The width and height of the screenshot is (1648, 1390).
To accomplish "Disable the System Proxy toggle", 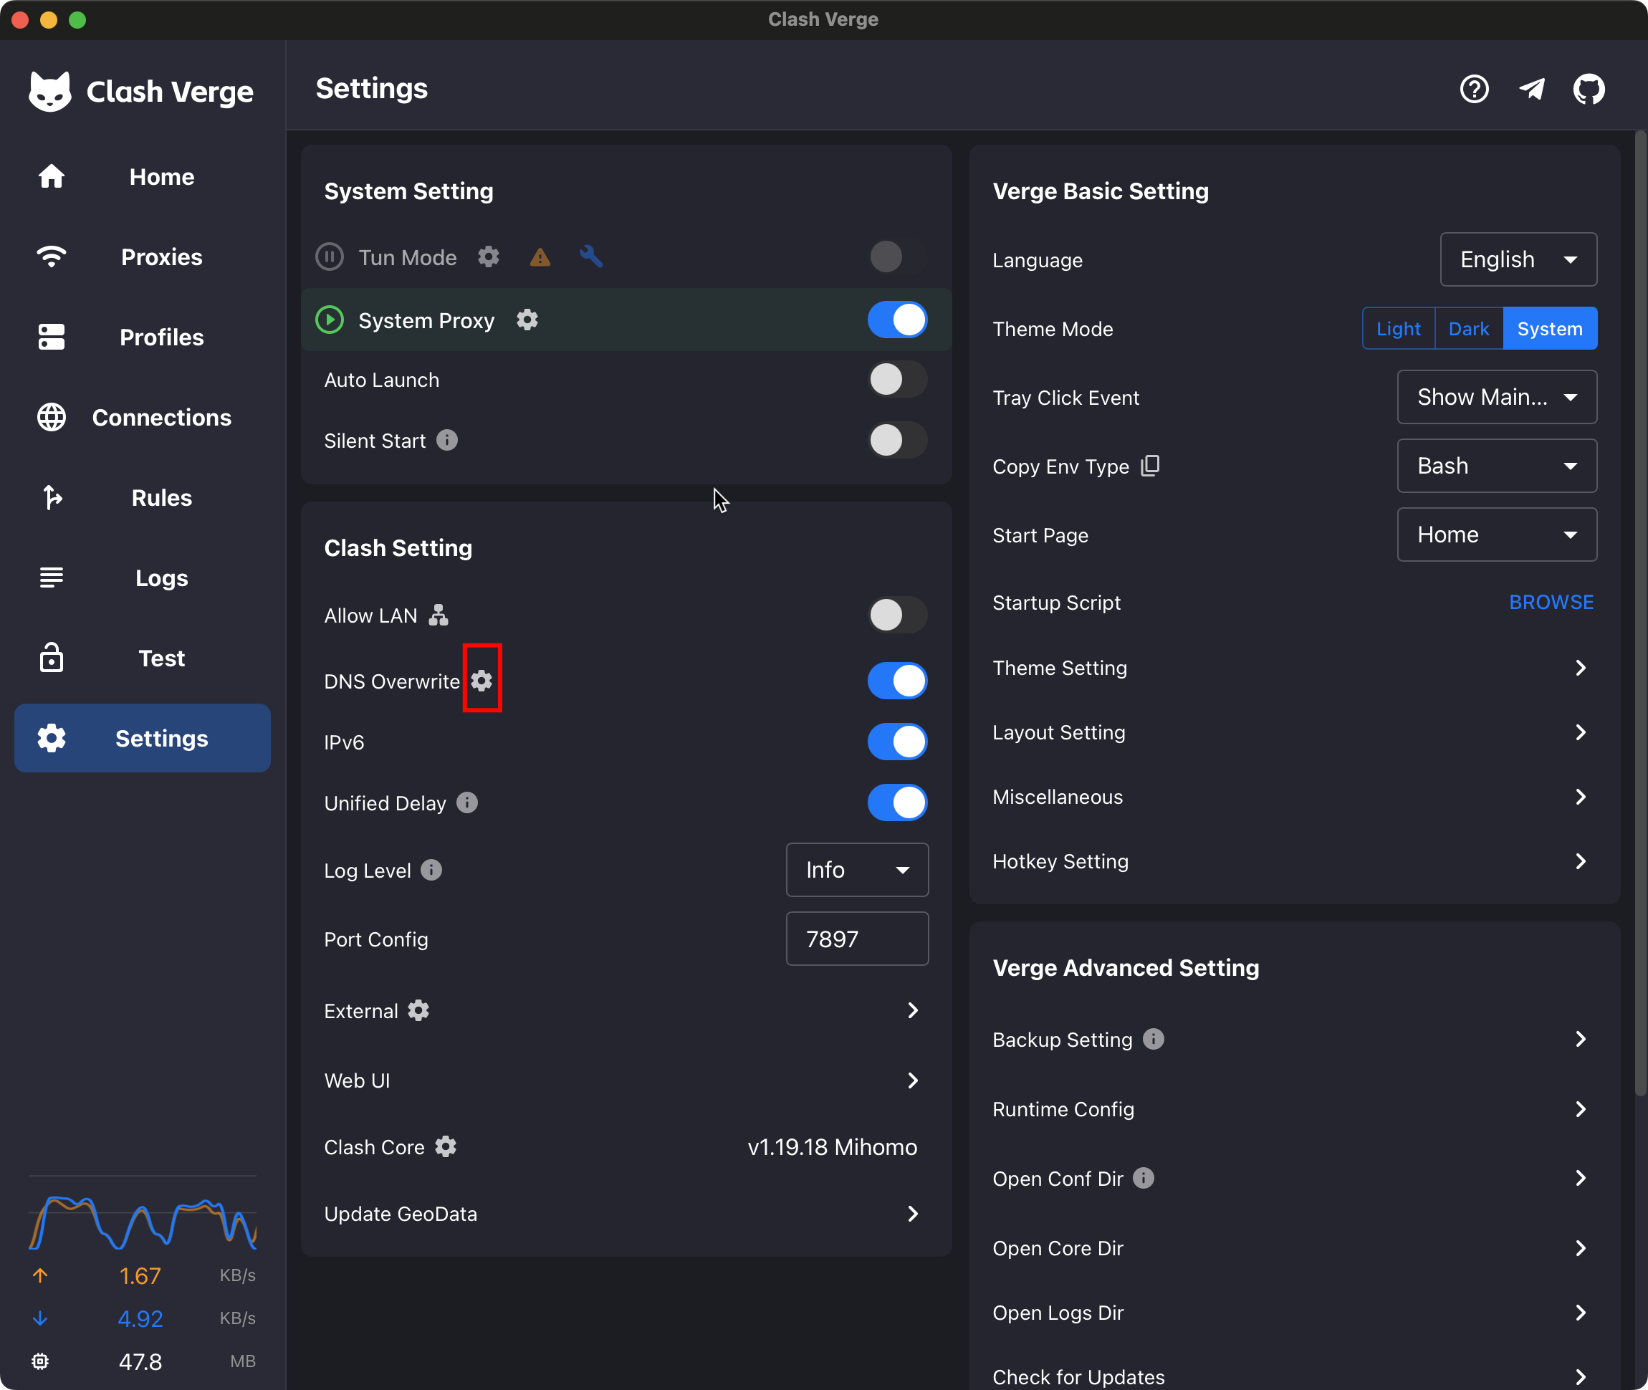I will click(897, 320).
